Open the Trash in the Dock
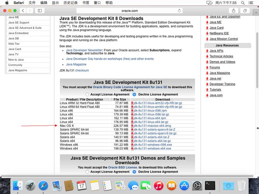Image resolution: width=259 pixels, height=194 pixels. [x=241, y=185]
